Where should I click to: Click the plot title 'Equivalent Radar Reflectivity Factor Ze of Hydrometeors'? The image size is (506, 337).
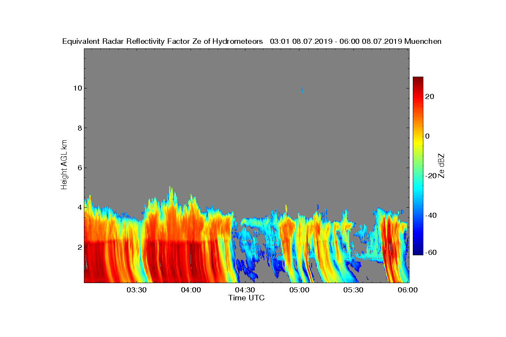pyautogui.click(x=163, y=41)
